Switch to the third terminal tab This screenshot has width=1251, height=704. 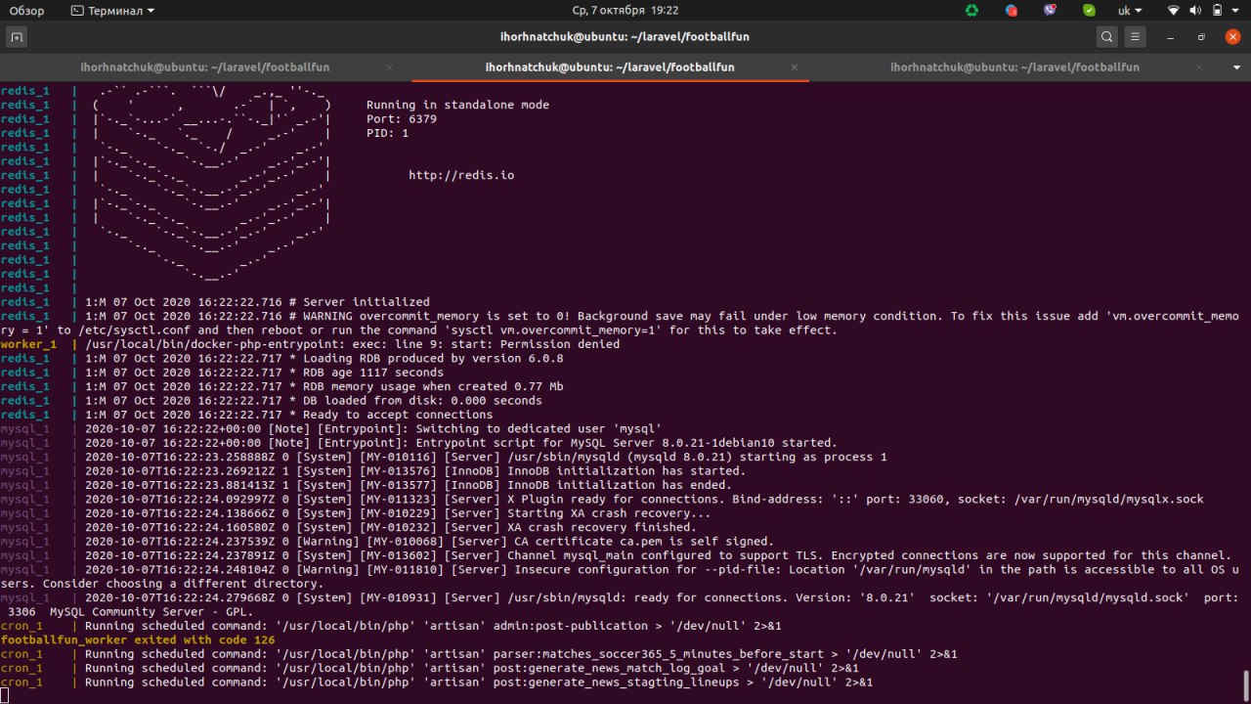[1016, 67]
